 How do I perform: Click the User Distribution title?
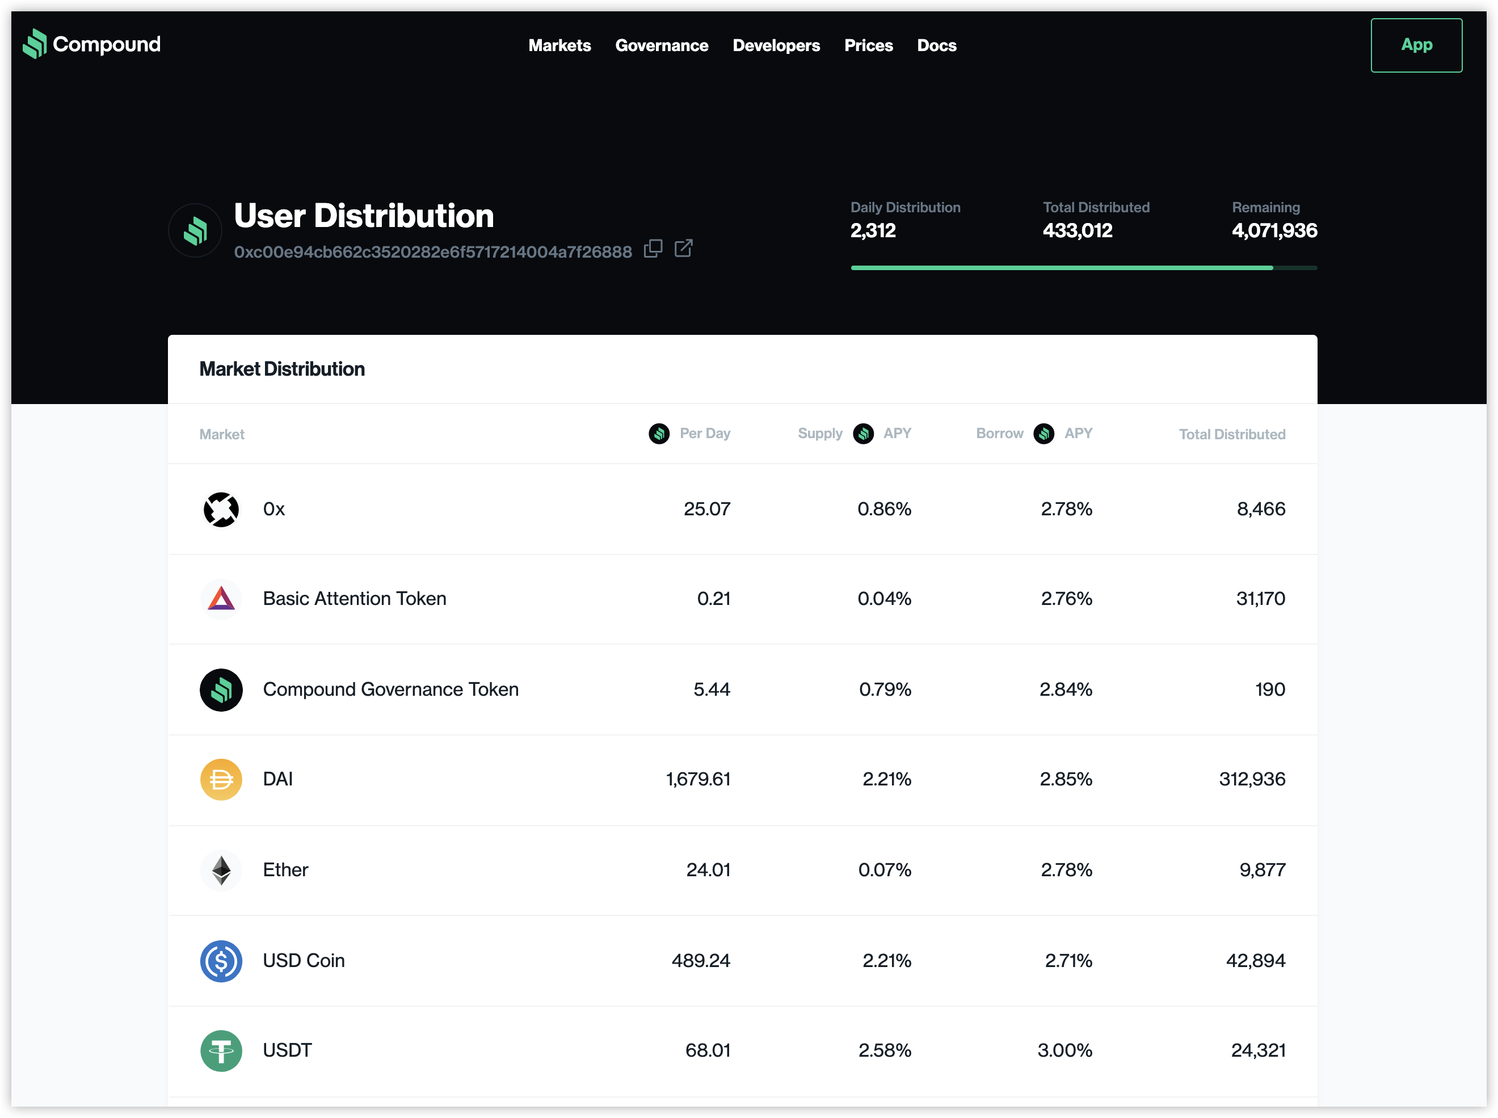364,216
